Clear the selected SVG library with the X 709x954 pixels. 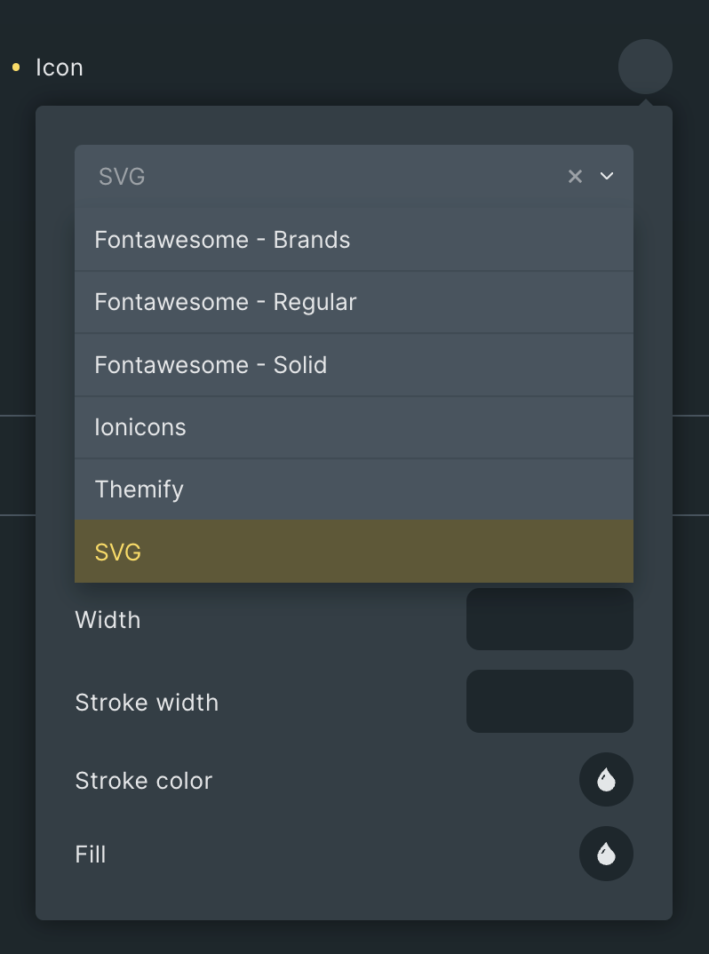coord(575,177)
